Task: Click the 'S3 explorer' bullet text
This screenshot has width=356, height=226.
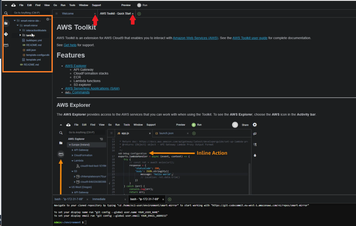Action: (x=82, y=85)
